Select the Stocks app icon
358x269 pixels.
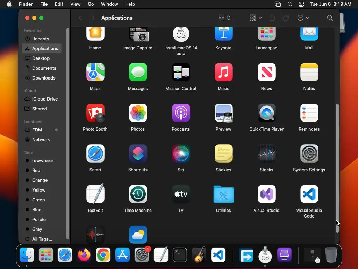(266, 153)
